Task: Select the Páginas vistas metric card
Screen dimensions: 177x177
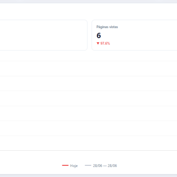Action: pyautogui.click(x=134, y=35)
